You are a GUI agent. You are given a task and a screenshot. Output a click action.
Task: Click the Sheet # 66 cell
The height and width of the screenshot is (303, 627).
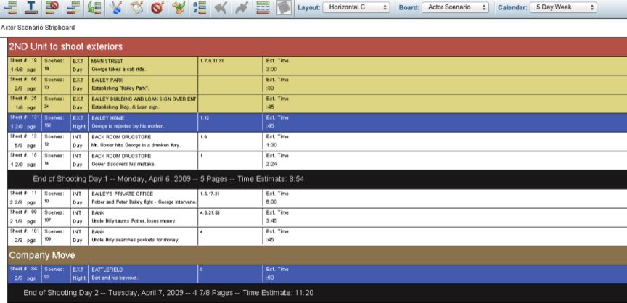(24, 84)
